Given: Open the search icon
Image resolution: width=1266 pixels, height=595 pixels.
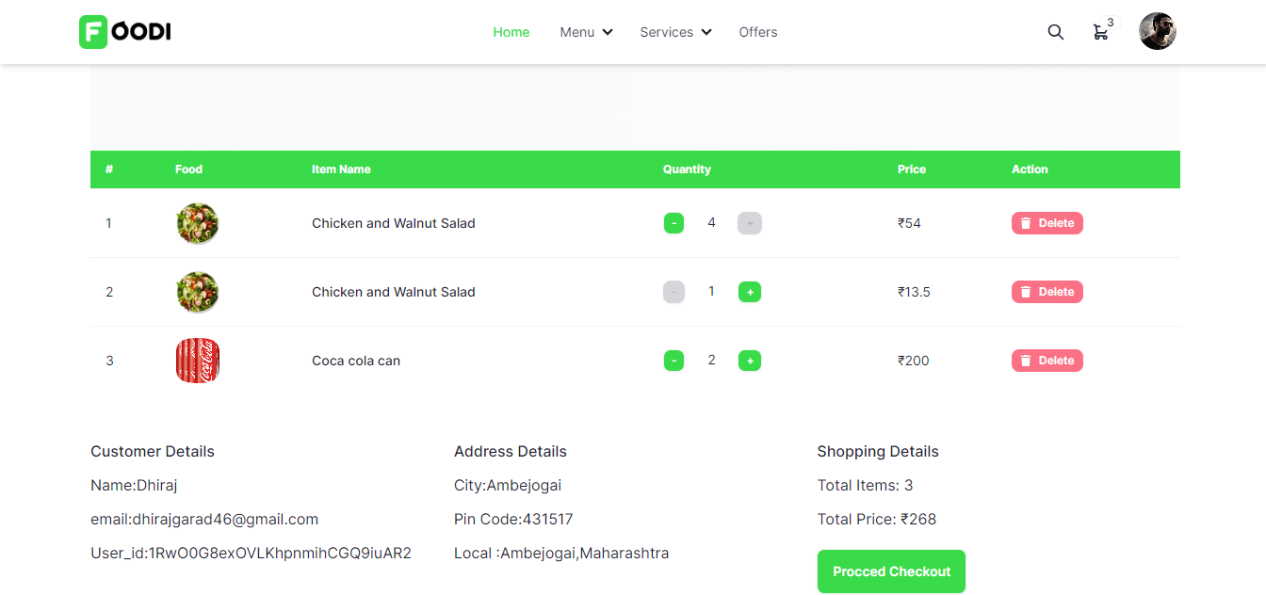Looking at the screenshot, I should pos(1055,31).
